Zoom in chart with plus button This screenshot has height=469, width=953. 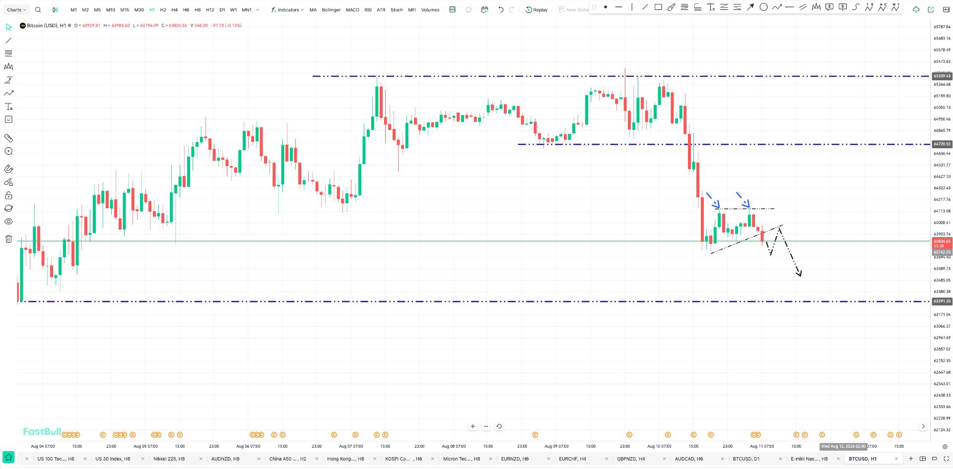(473, 426)
